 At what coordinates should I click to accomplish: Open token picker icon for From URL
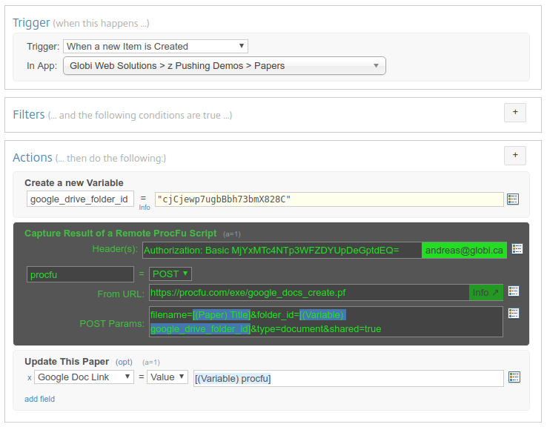click(514, 291)
